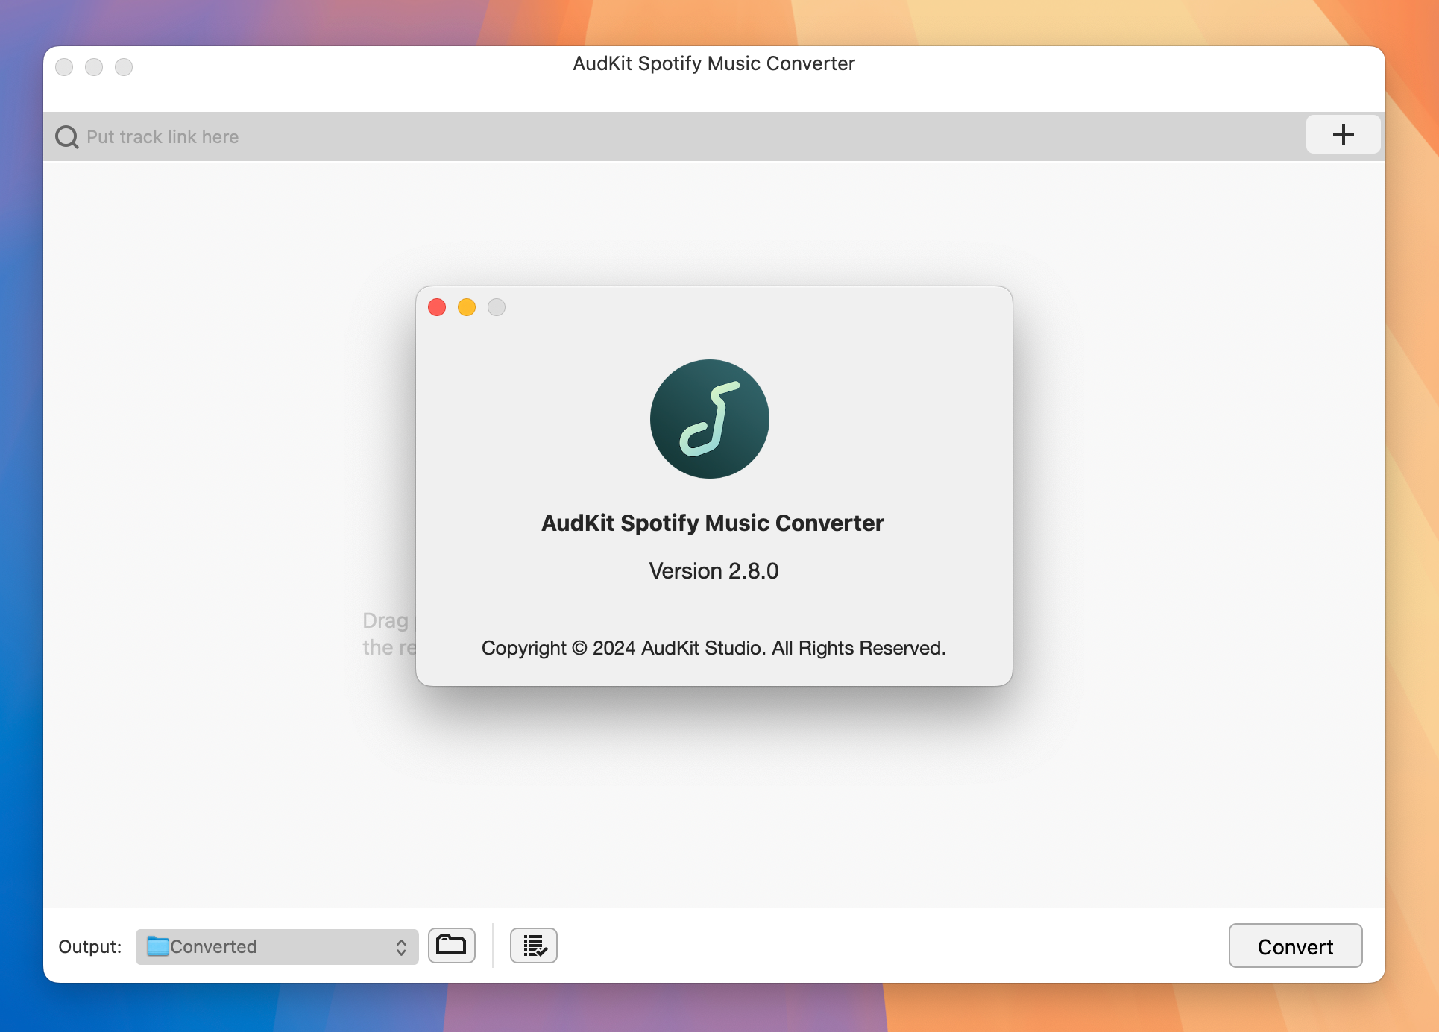The image size is (1439, 1032).
Task: Click the 'Version 2.8.0' text
Action: click(714, 571)
